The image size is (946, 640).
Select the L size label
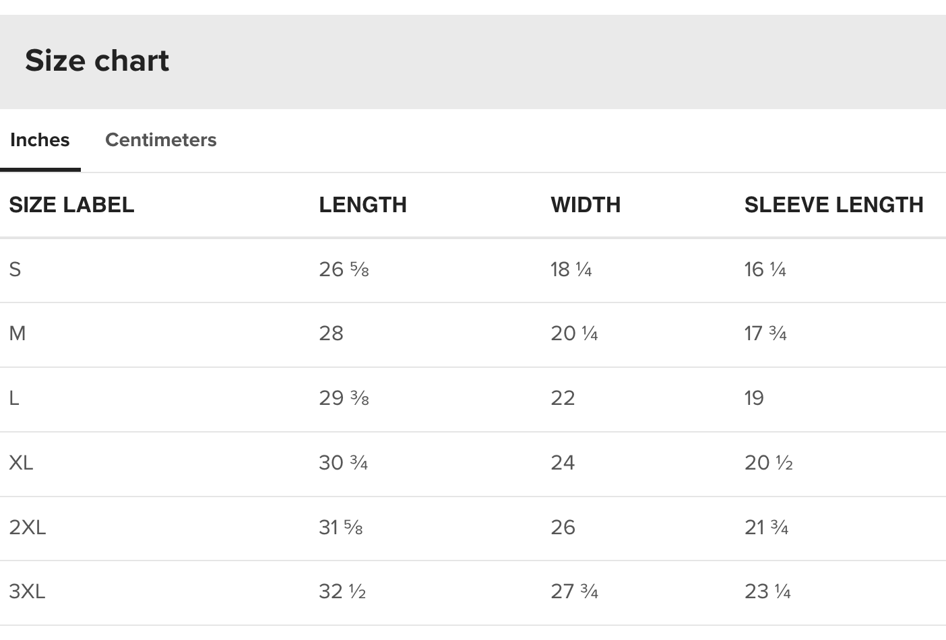14,398
